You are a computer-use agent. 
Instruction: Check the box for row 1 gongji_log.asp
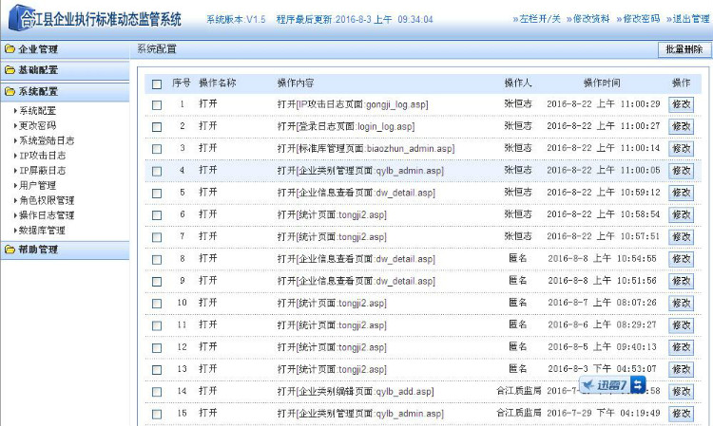tap(157, 105)
